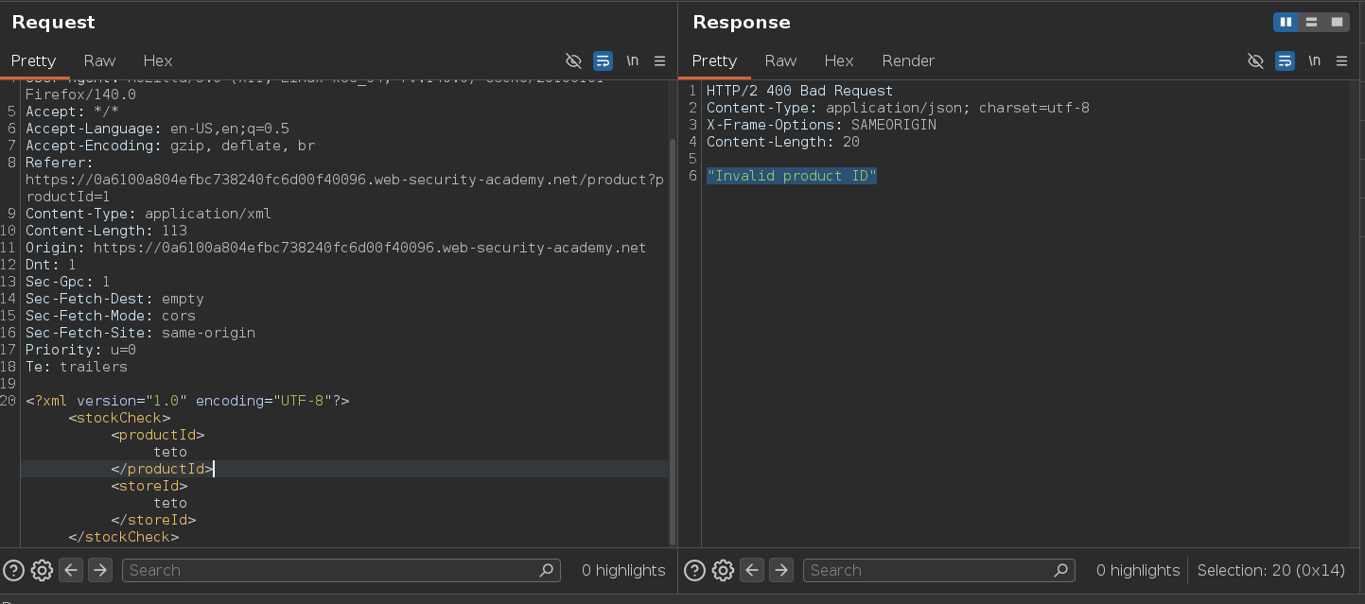This screenshot has height=604, width=1365.
Task: Click closing </stockCheck> tag
Action: 123,537
